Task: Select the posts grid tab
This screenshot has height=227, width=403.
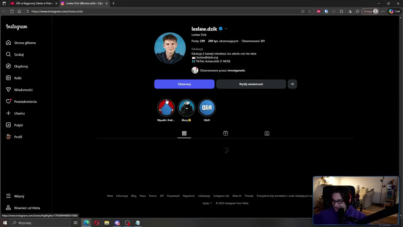Action: click(184, 133)
